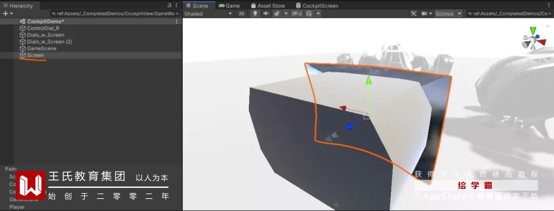Open the grid settings dropdown arrow
The height and width of the screenshot is (211, 554).
[x=318, y=13]
